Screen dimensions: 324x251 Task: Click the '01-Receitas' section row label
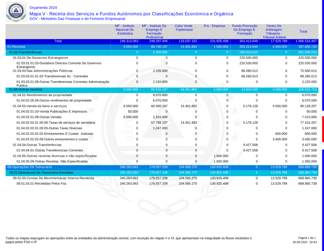coord(16,47)
